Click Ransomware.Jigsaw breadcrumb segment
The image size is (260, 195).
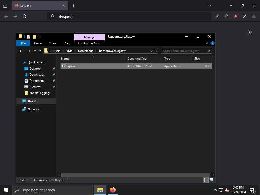coord(112,51)
